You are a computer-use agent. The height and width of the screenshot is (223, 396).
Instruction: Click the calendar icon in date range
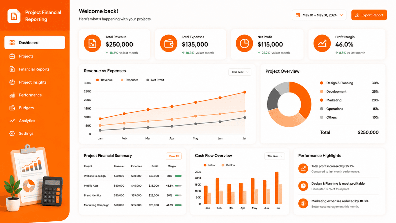pyautogui.click(x=298, y=15)
